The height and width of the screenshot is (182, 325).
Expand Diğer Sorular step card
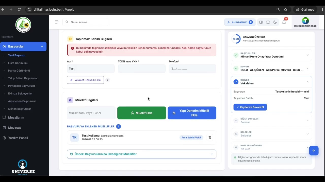pyautogui.click(x=271, y=121)
